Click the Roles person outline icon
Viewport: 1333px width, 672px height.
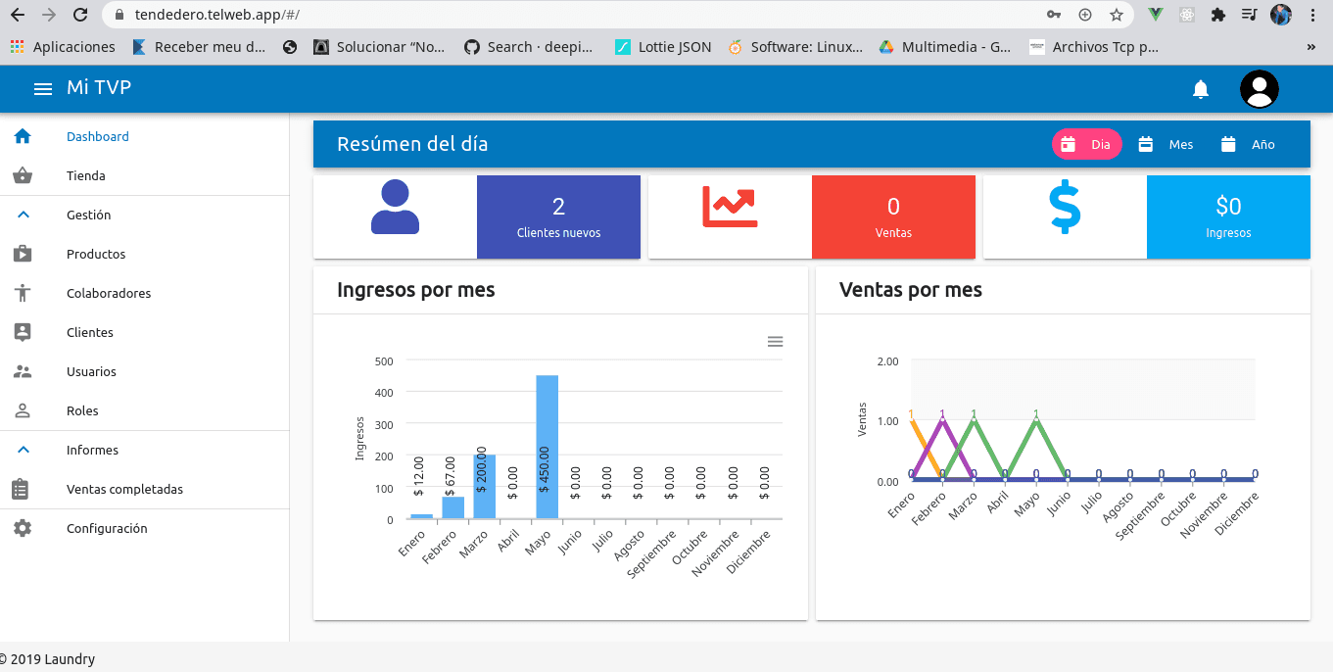point(23,410)
